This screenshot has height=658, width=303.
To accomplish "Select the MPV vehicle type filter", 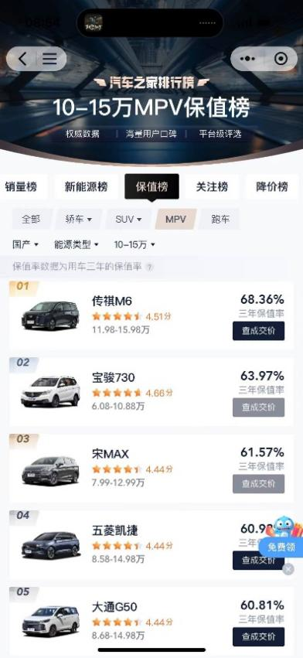I will [x=175, y=219].
